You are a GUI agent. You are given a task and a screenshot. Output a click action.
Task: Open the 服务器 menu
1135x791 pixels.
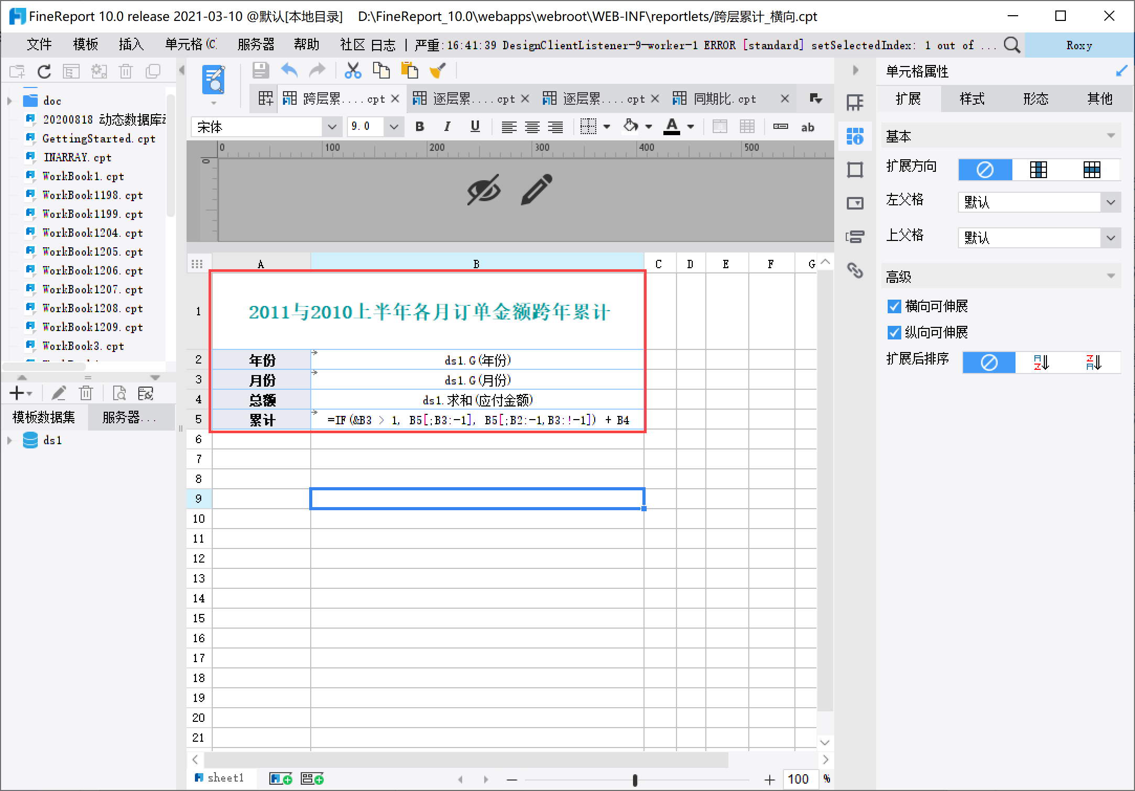pos(255,45)
